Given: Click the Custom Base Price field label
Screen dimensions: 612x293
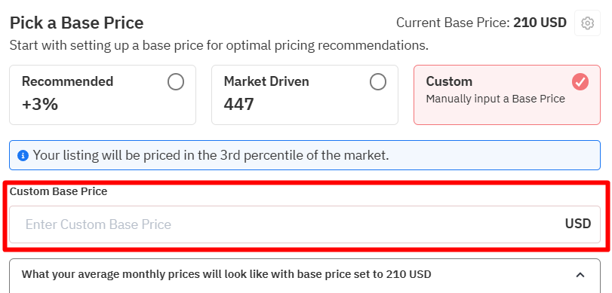Looking at the screenshot, I should tap(59, 191).
